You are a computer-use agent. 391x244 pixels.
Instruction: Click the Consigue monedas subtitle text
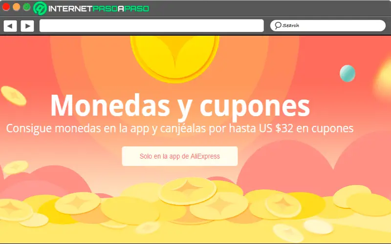pos(179,128)
